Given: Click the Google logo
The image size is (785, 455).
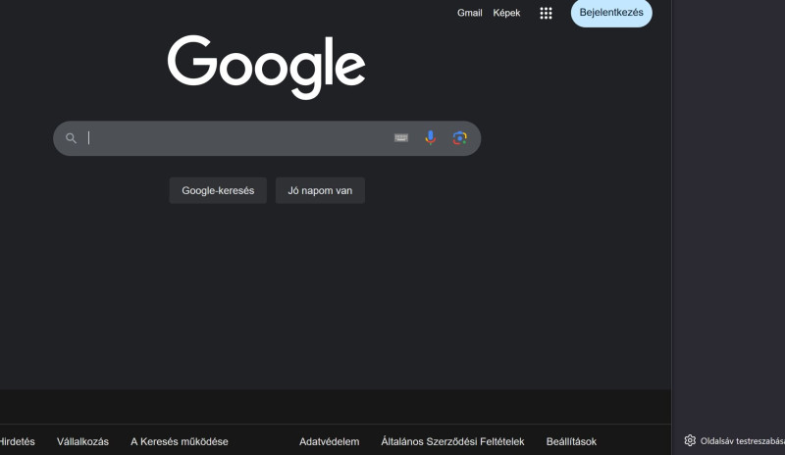Looking at the screenshot, I should [x=266, y=67].
